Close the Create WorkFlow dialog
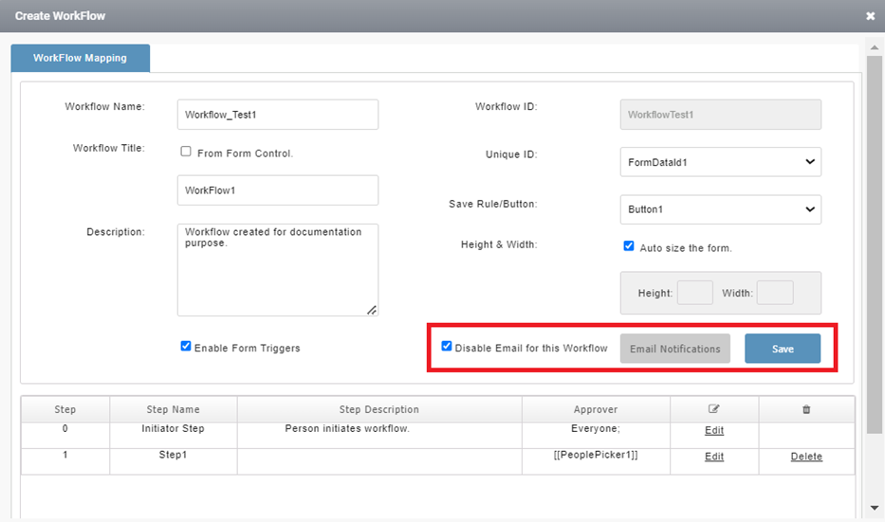885x522 pixels. (x=871, y=16)
